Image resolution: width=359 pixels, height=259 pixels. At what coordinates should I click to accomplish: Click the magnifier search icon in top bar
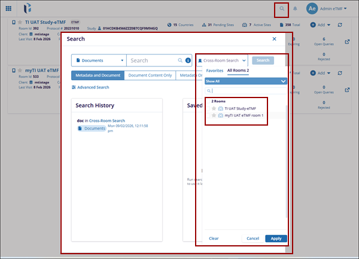[282, 9]
